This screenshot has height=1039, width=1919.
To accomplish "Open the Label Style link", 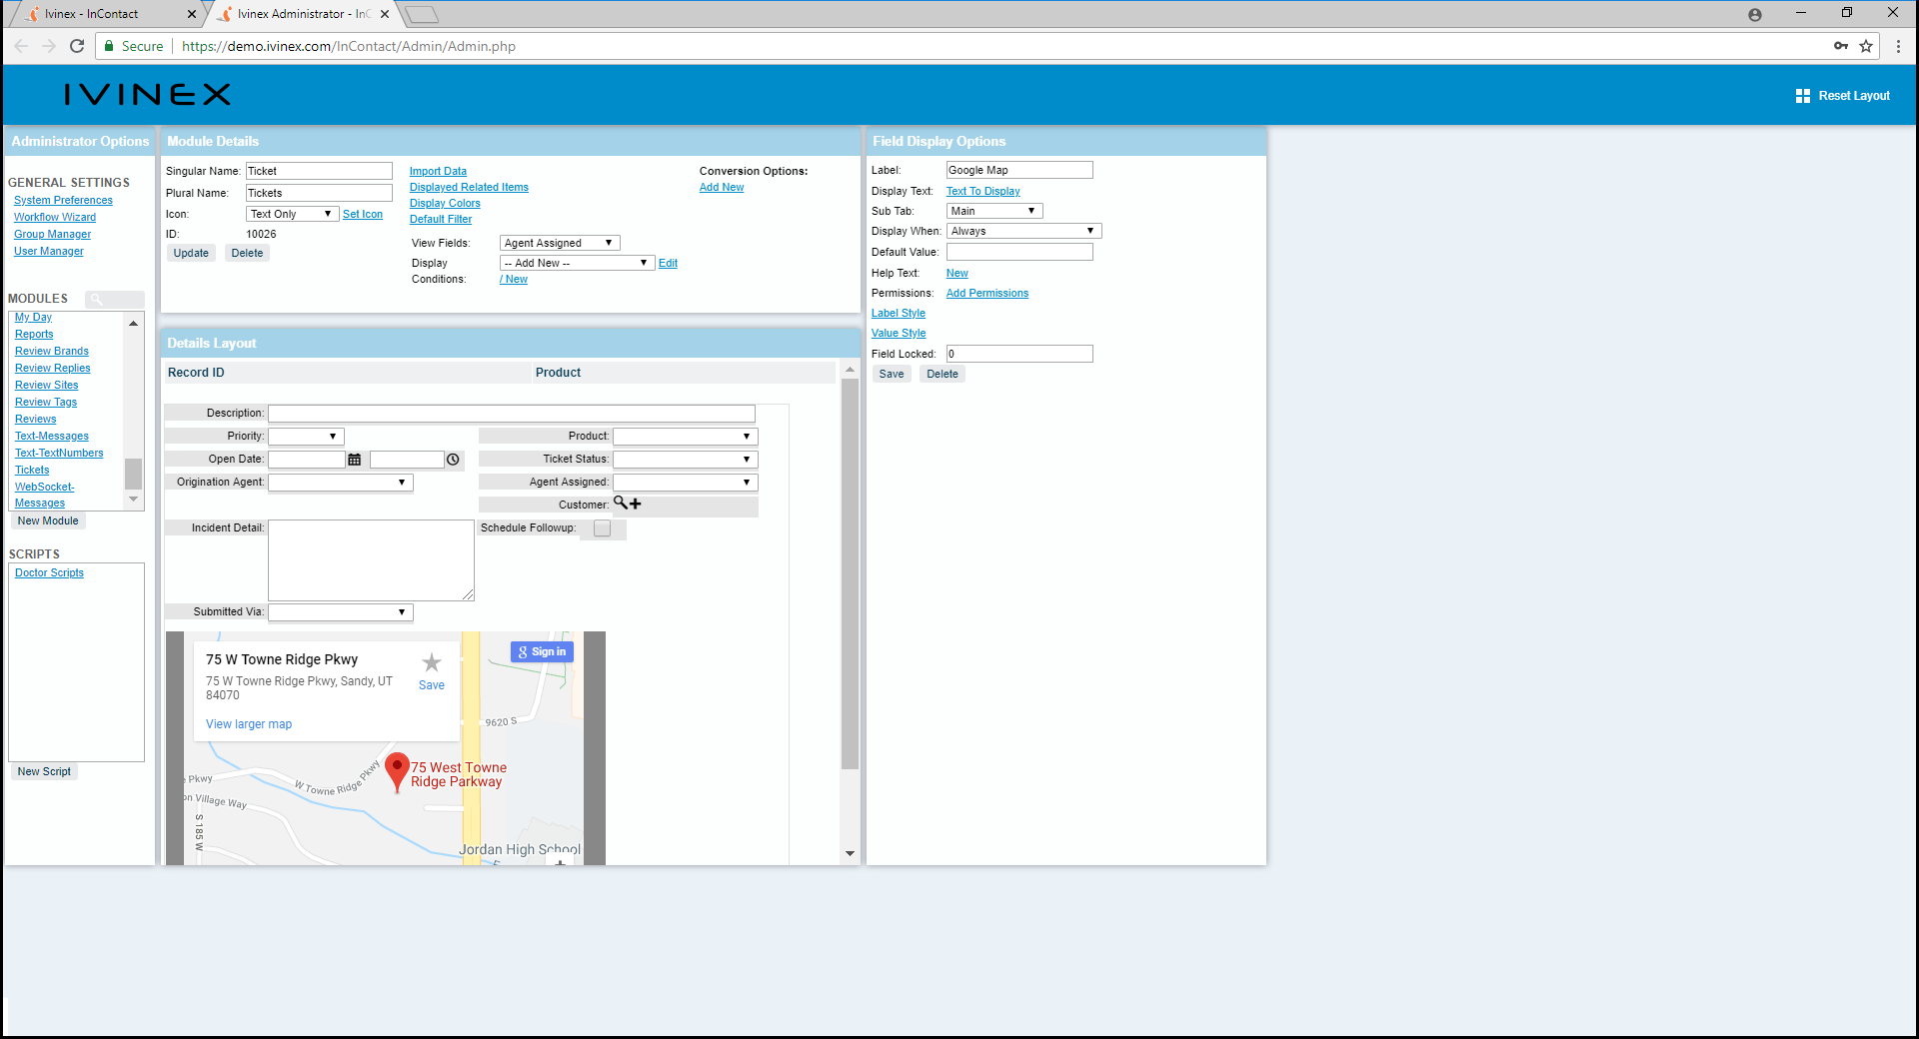I will 899,314.
